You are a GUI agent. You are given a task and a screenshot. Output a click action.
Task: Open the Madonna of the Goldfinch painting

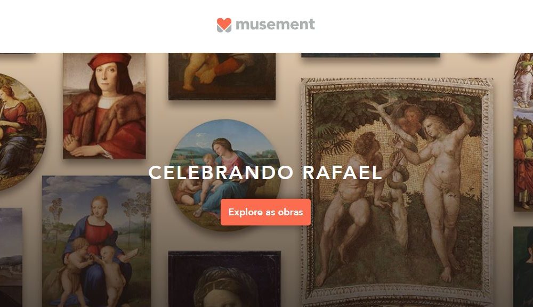(96, 241)
